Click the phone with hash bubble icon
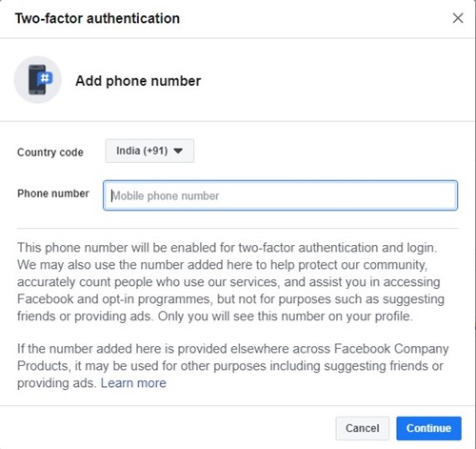Viewport: 476px width, 449px height. pyautogui.click(x=38, y=80)
